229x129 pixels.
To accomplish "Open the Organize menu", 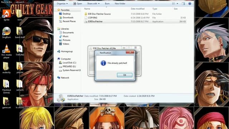I will pos(62,4).
